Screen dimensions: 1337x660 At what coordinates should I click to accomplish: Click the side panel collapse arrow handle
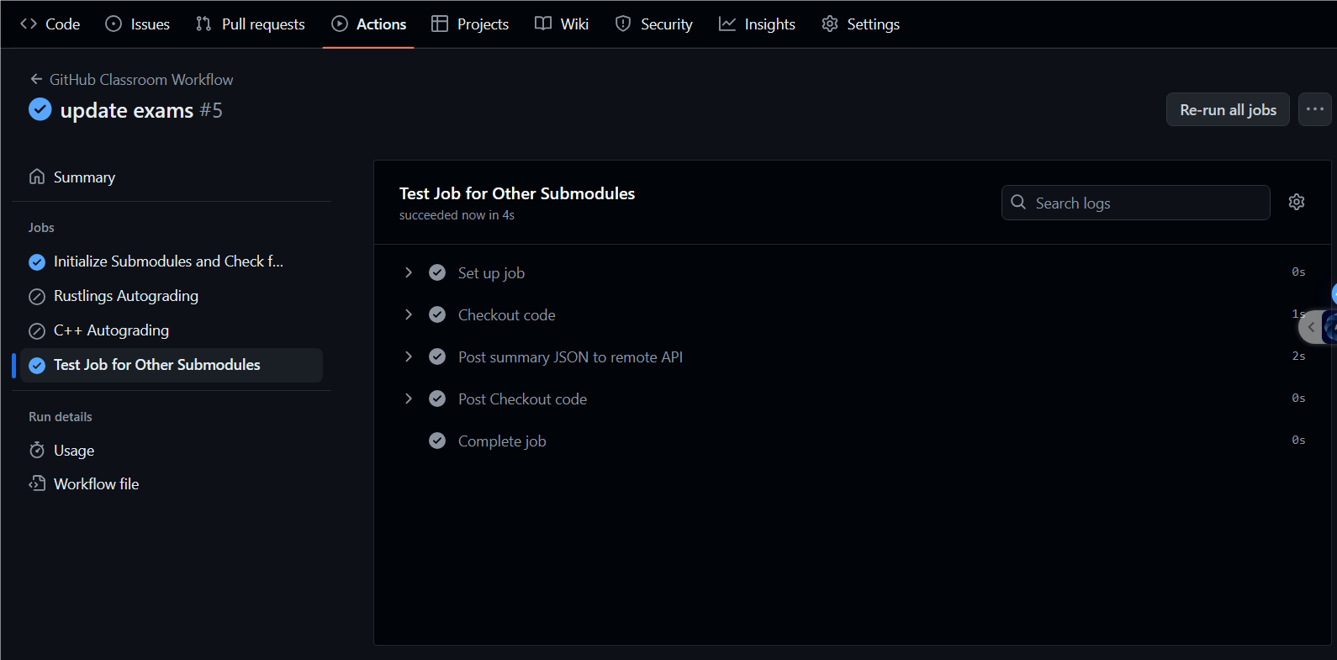(1312, 327)
